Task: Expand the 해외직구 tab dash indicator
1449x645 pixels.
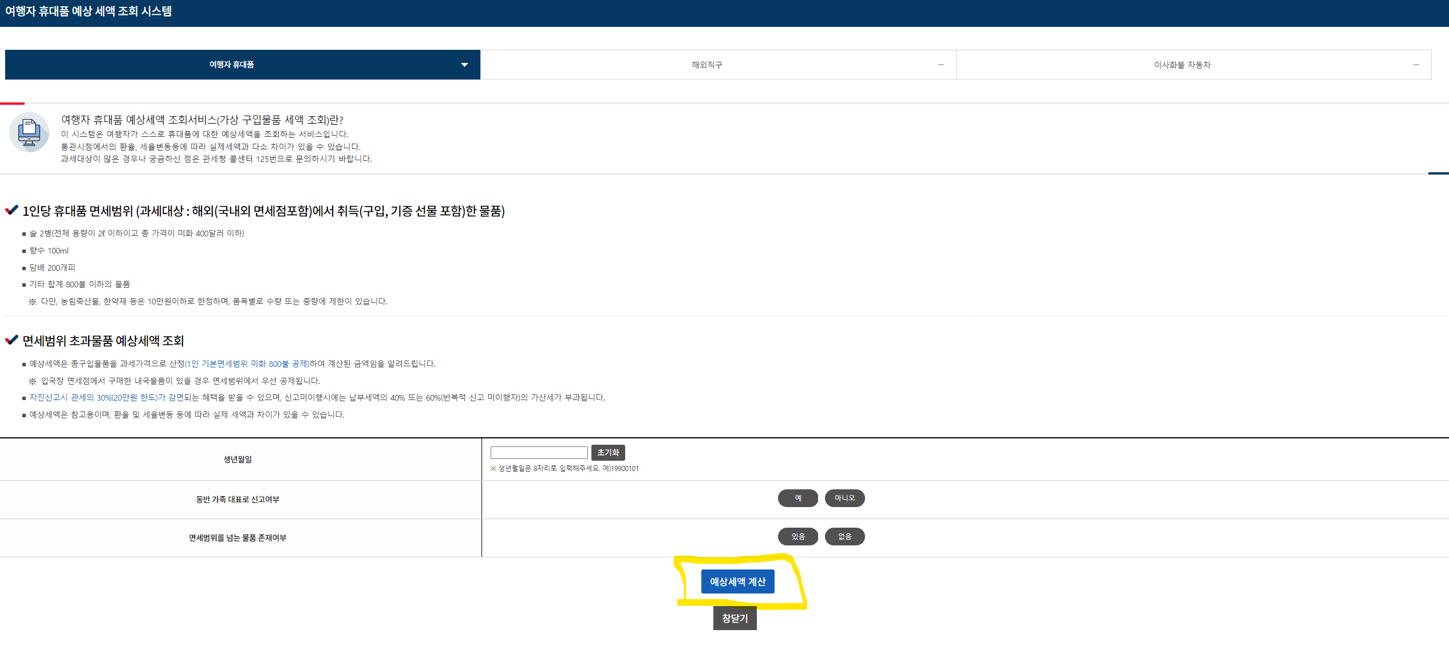Action: [941, 65]
